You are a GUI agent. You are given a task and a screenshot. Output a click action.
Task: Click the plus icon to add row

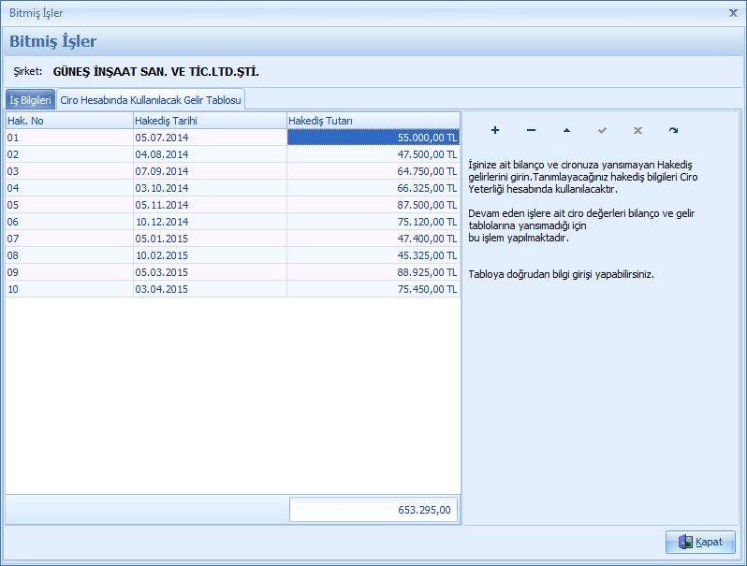(495, 130)
